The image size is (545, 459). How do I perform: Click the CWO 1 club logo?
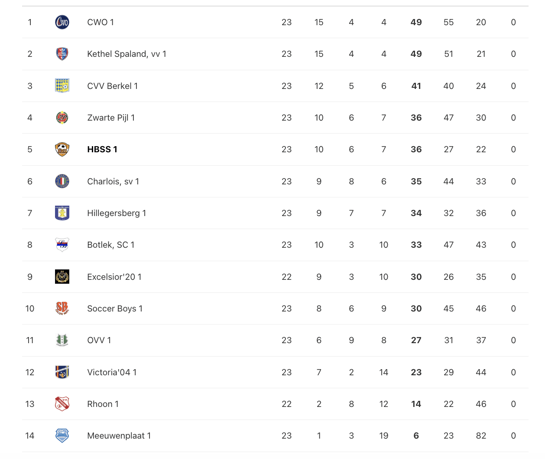[62, 22]
